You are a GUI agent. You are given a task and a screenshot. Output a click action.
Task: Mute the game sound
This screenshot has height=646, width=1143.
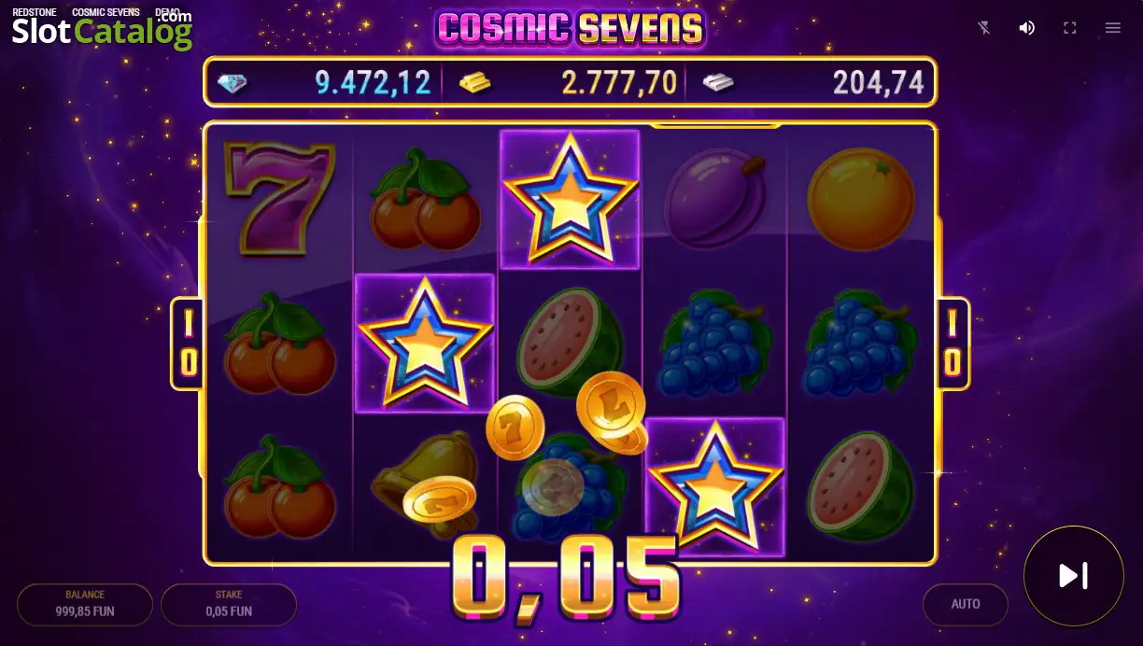pyautogui.click(x=1026, y=28)
